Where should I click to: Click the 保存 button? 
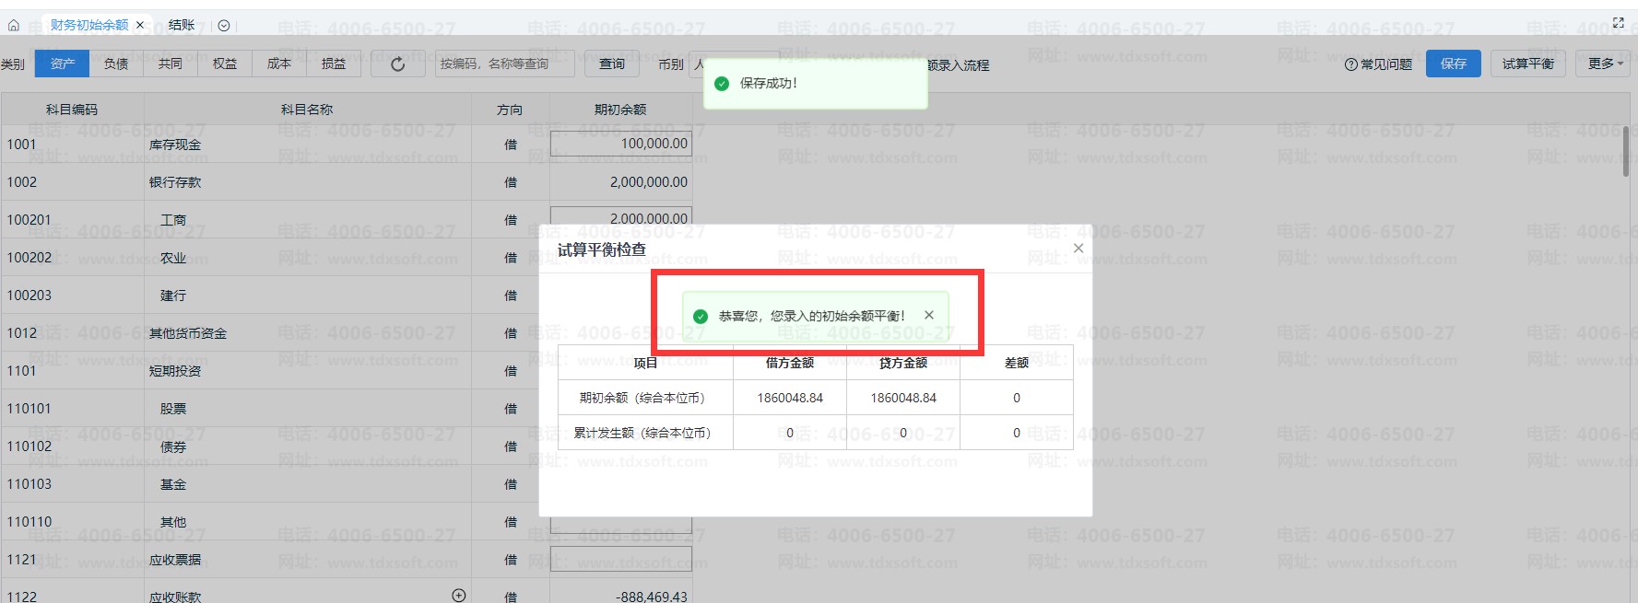[1454, 64]
